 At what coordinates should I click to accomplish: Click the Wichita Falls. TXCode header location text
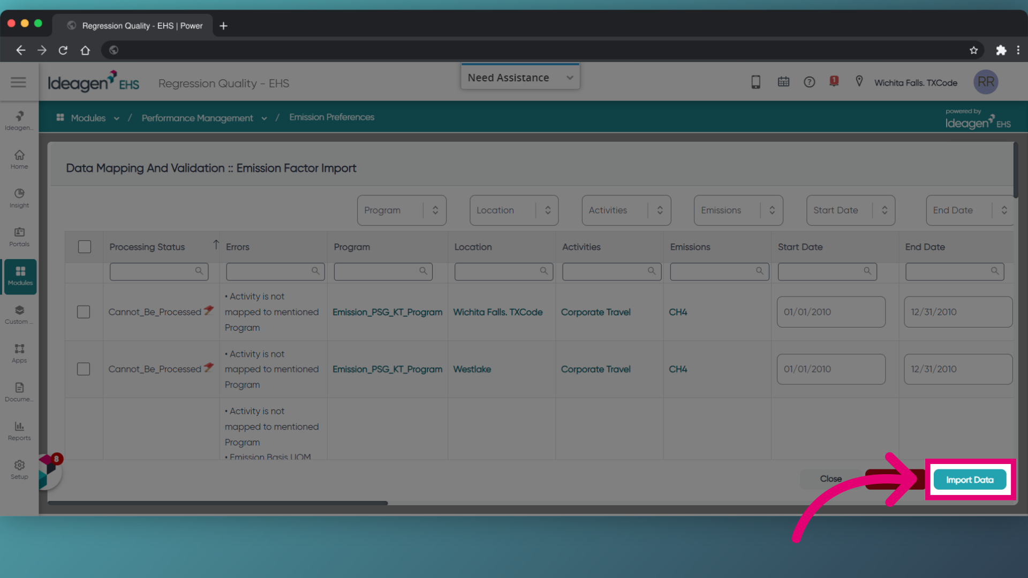(x=916, y=82)
